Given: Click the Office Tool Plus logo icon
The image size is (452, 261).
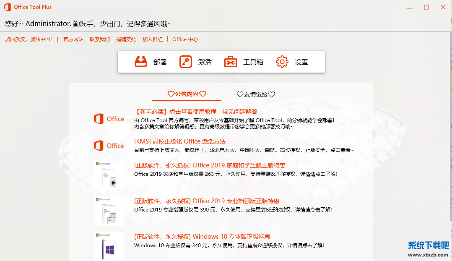Looking at the screenshot, I should click(7, 7).
